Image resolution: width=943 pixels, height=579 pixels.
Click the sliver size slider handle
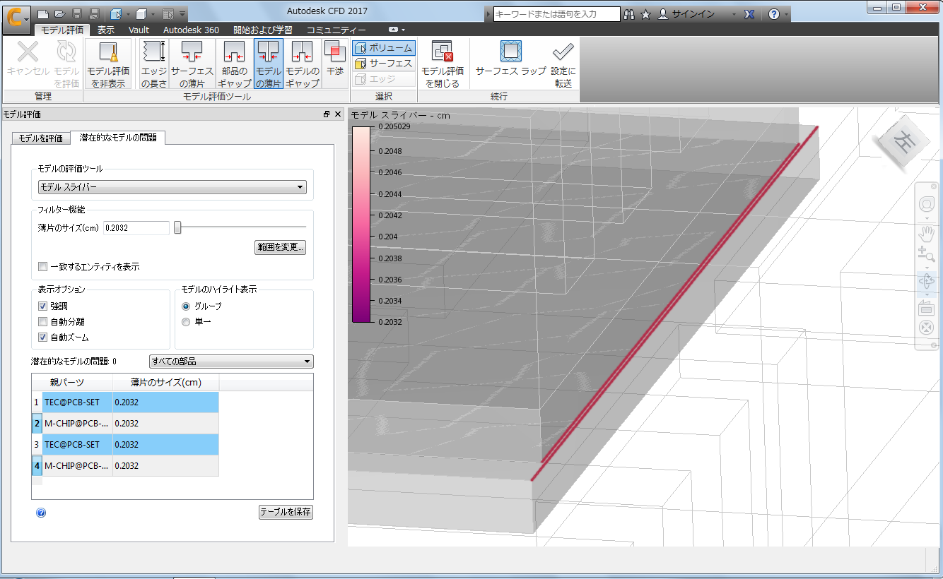pos(178,227)
